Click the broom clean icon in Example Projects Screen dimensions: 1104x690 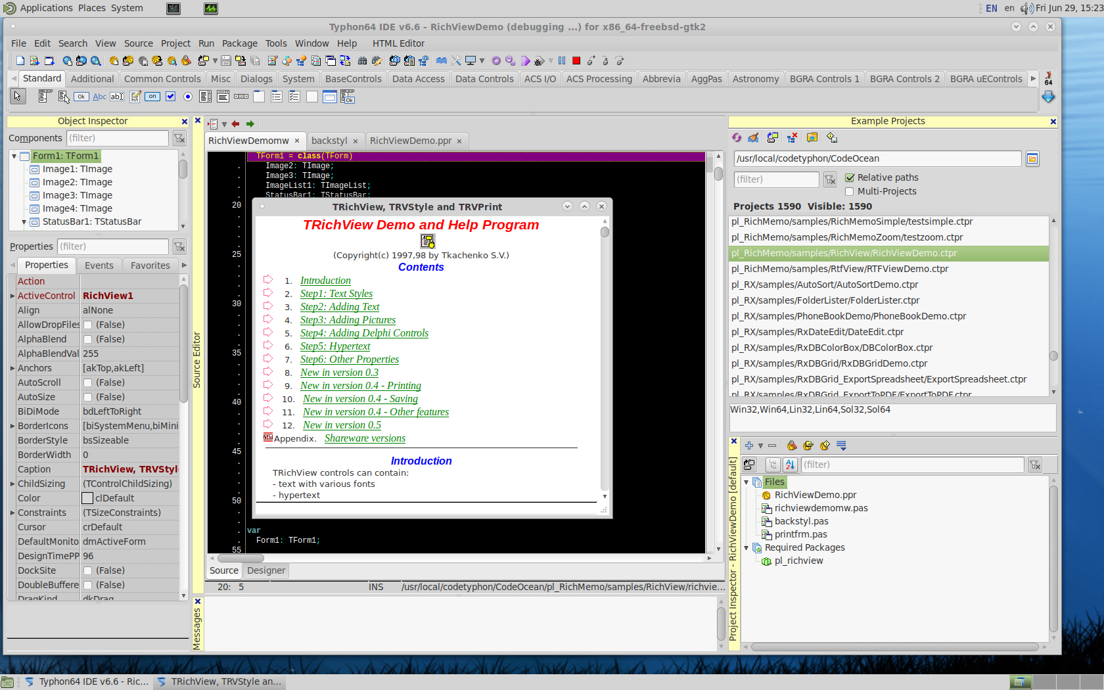pyautogui.click(x=754, y=137)
